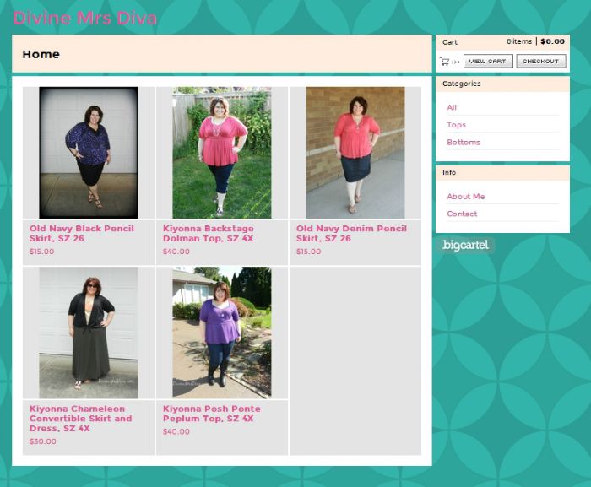Open the bigcartel logo badge
The height and width of the screenshot is (487, 591).
pos(465,246)
